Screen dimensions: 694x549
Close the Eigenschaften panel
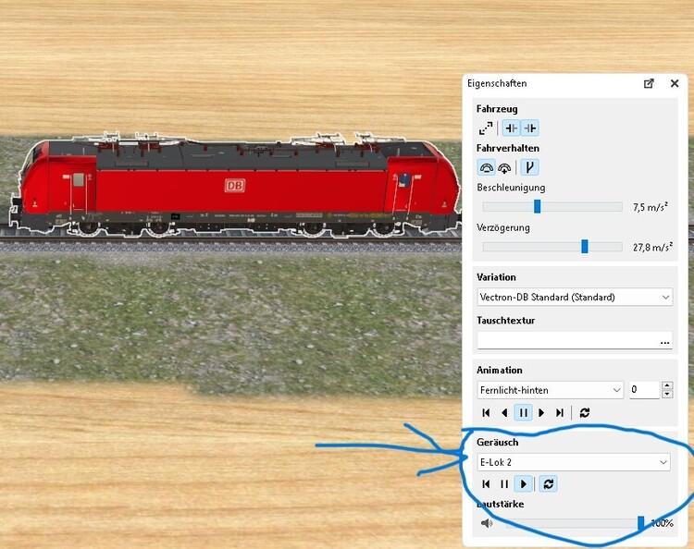[675, 83]
